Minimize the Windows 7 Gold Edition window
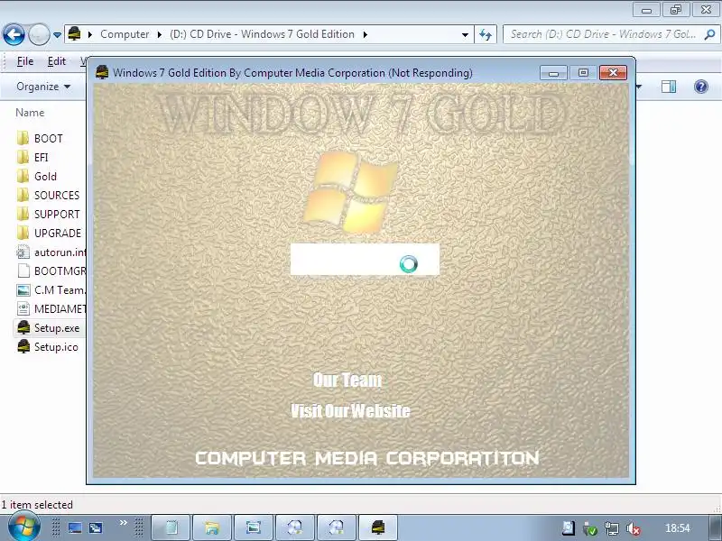The height and width of the screenshot is (541, 722). tap(553, 73)
